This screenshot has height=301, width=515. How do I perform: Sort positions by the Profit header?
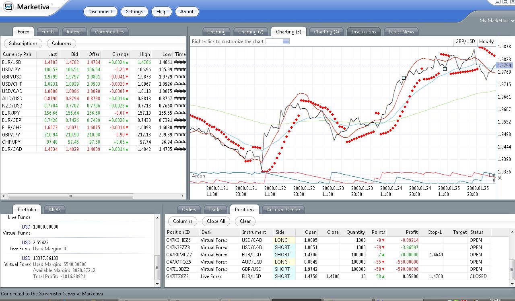[402, 232]
